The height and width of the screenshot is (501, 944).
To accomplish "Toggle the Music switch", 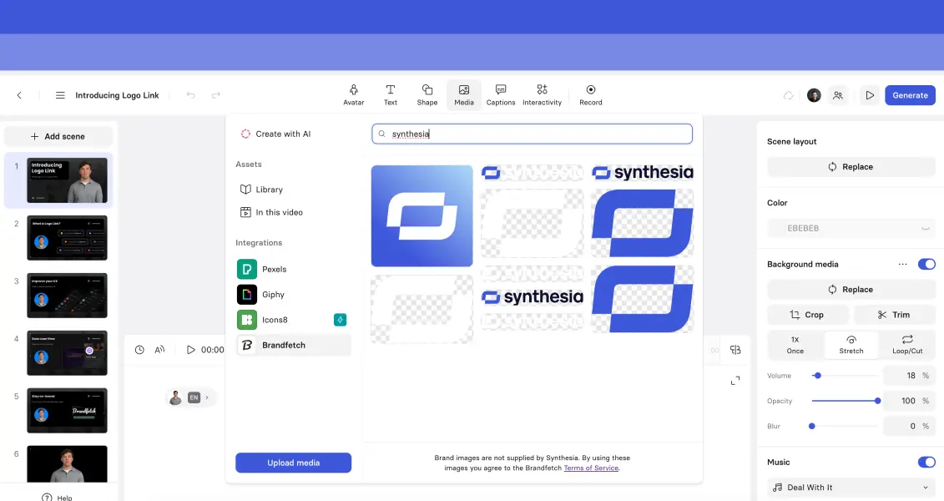I will [x=926, y=463].
